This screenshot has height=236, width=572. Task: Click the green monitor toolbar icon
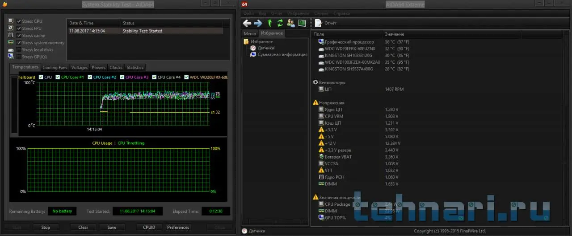(x=302, y=23)
